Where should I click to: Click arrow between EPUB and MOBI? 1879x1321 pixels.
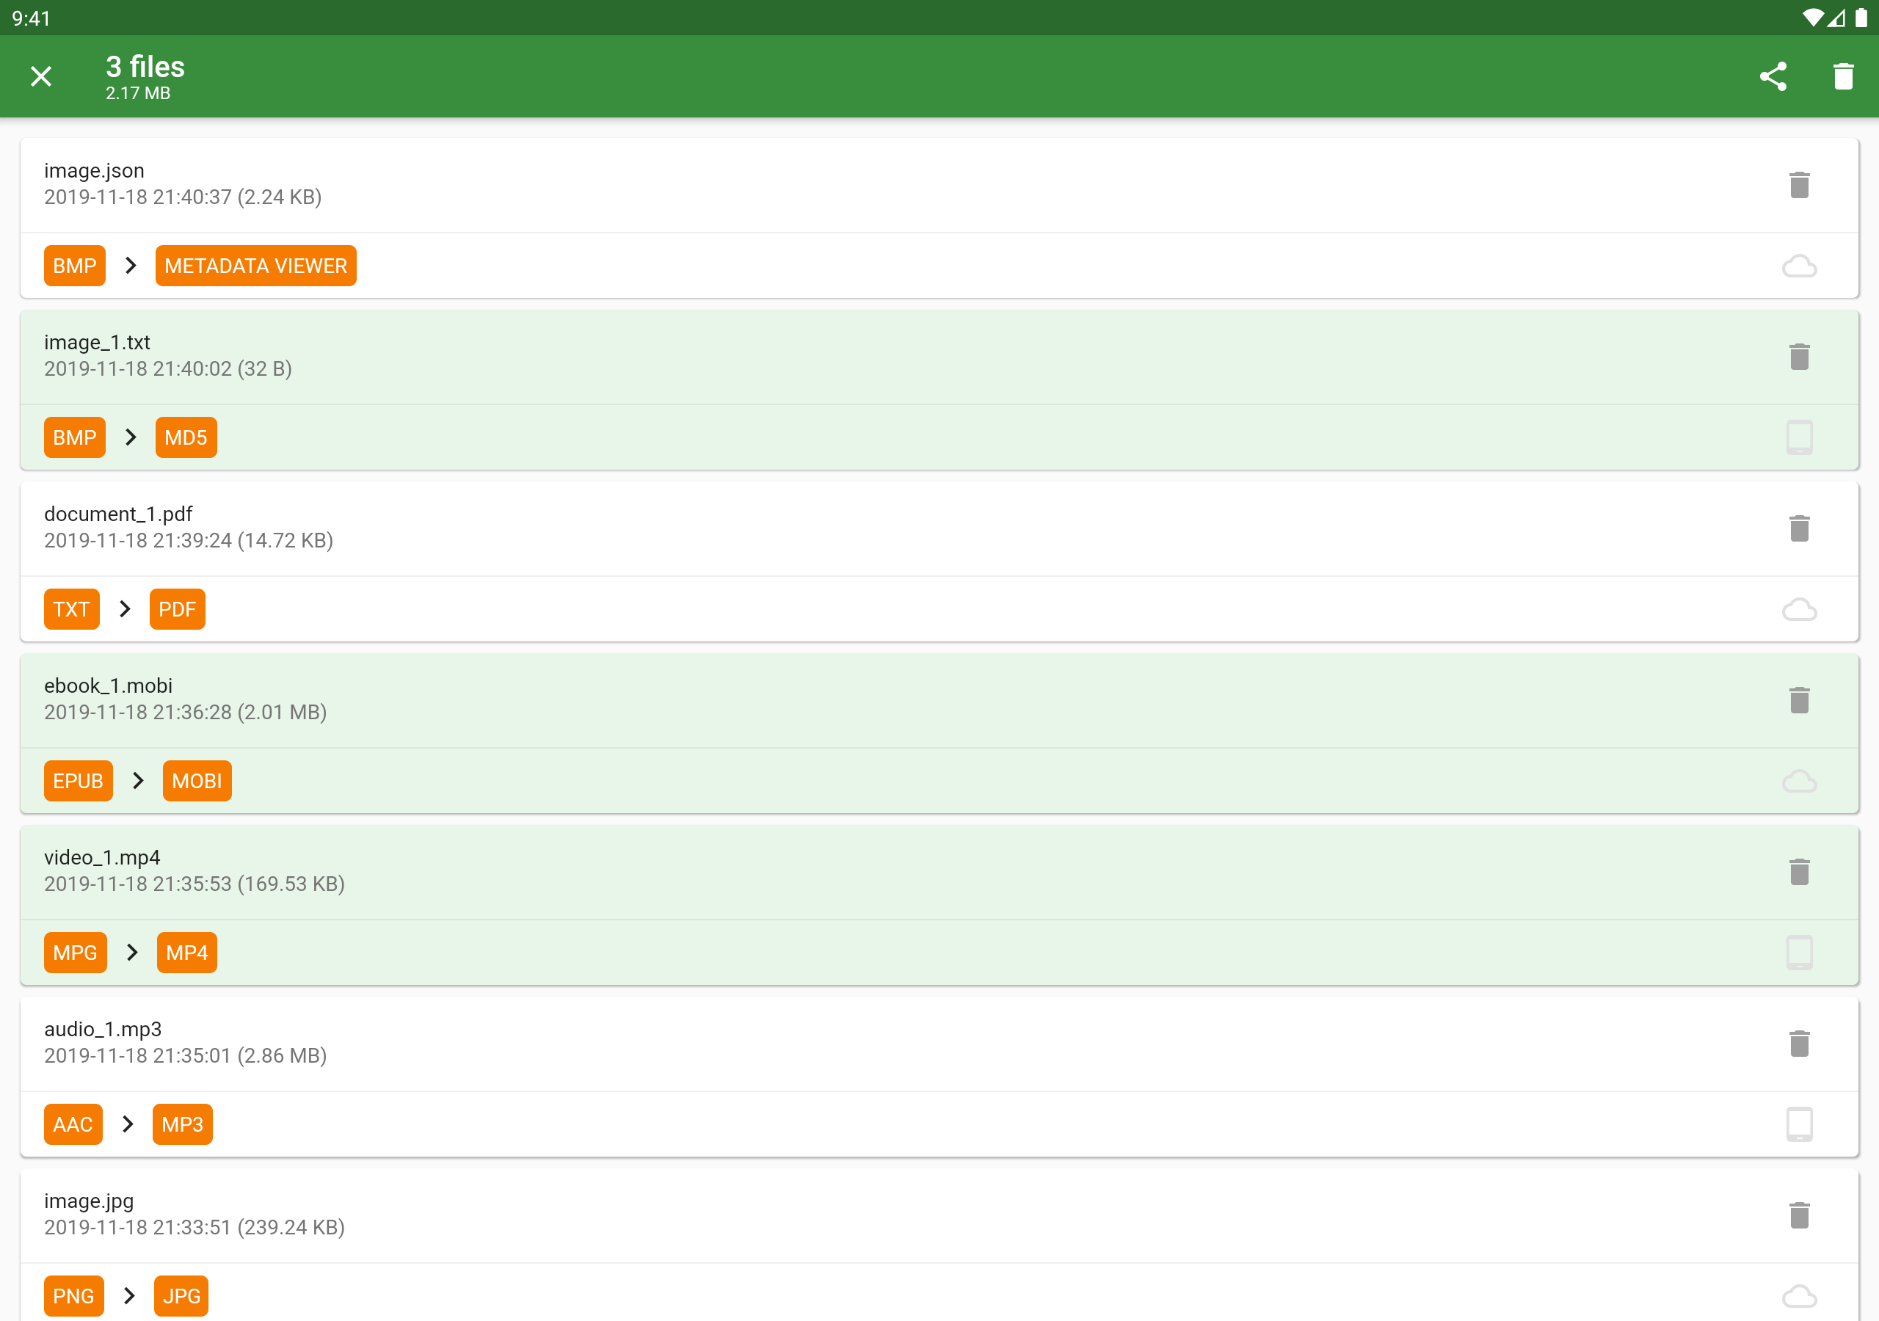click(137, 782)
